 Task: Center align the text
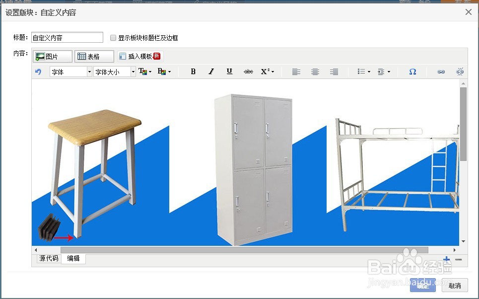coord(315,72)
